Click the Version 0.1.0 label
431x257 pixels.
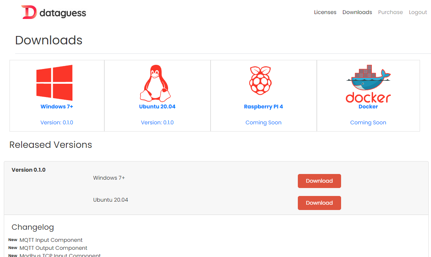[x=28, y=170]
